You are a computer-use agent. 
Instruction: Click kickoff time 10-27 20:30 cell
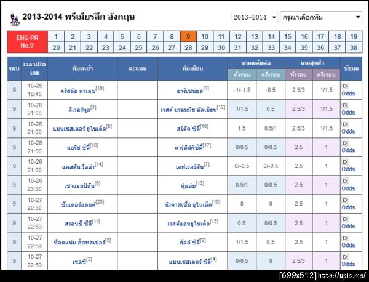pyautogui.click(x=34, y=204)
